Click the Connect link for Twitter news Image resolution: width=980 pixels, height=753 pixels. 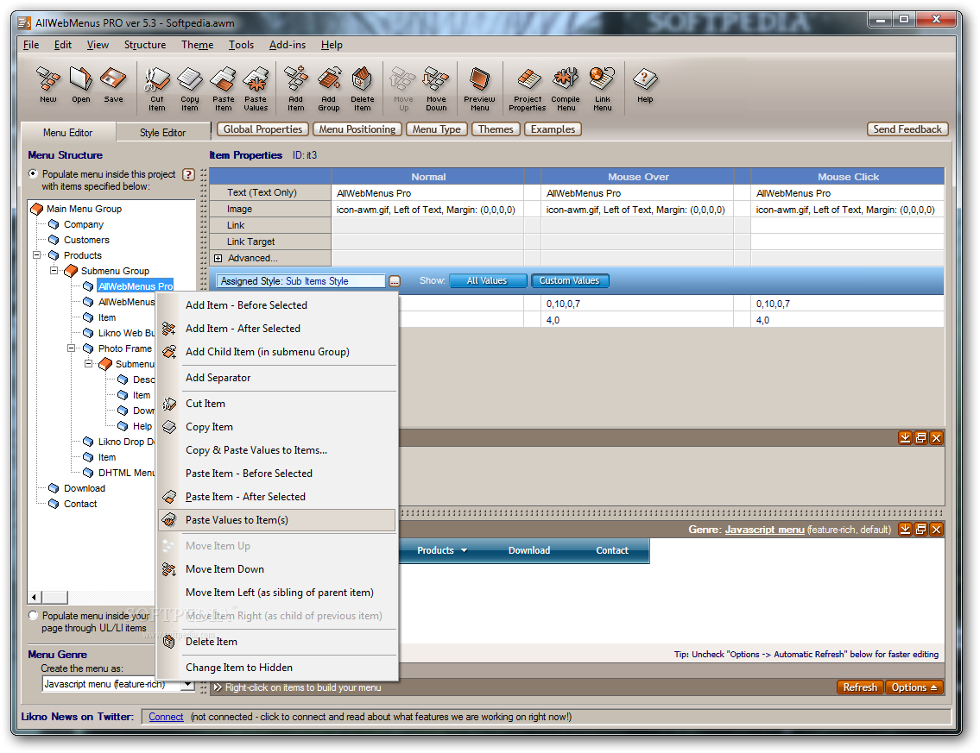point(166,717)
